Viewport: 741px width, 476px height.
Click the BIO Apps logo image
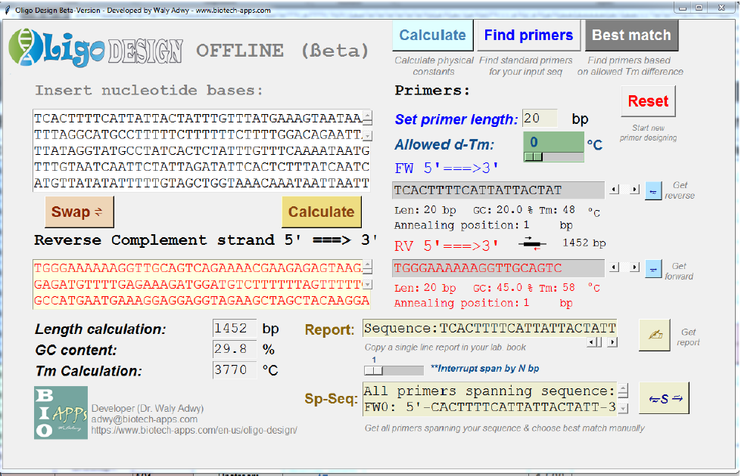coord(61,413)
